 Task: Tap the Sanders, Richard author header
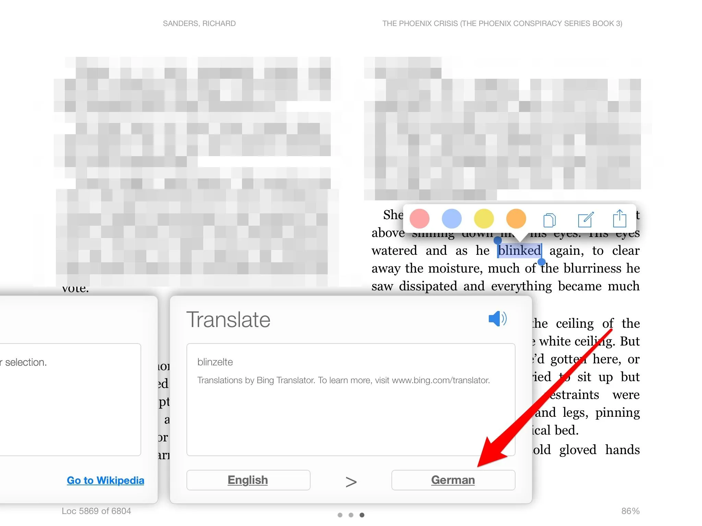point(199,23)
